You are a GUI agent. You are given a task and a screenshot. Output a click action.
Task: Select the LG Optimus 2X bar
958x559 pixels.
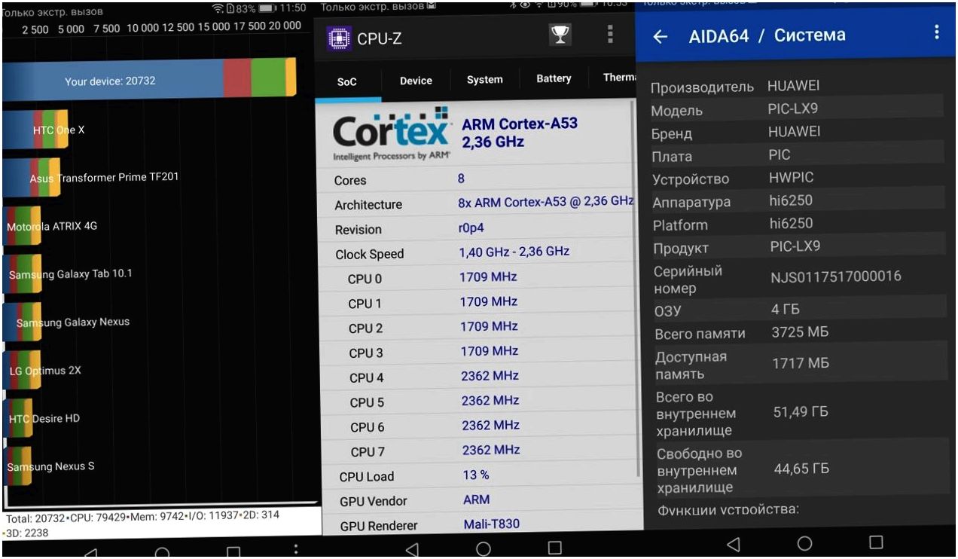tap(22, 371)
